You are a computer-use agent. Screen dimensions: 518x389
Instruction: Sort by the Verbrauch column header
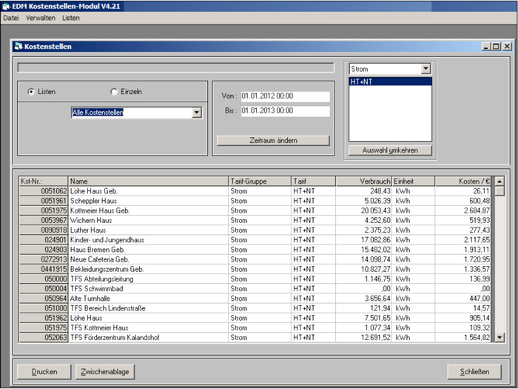[x=363, y=181]
